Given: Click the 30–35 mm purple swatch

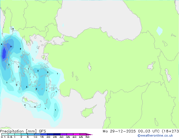Looking at the screenshot, I should point(64,134).
